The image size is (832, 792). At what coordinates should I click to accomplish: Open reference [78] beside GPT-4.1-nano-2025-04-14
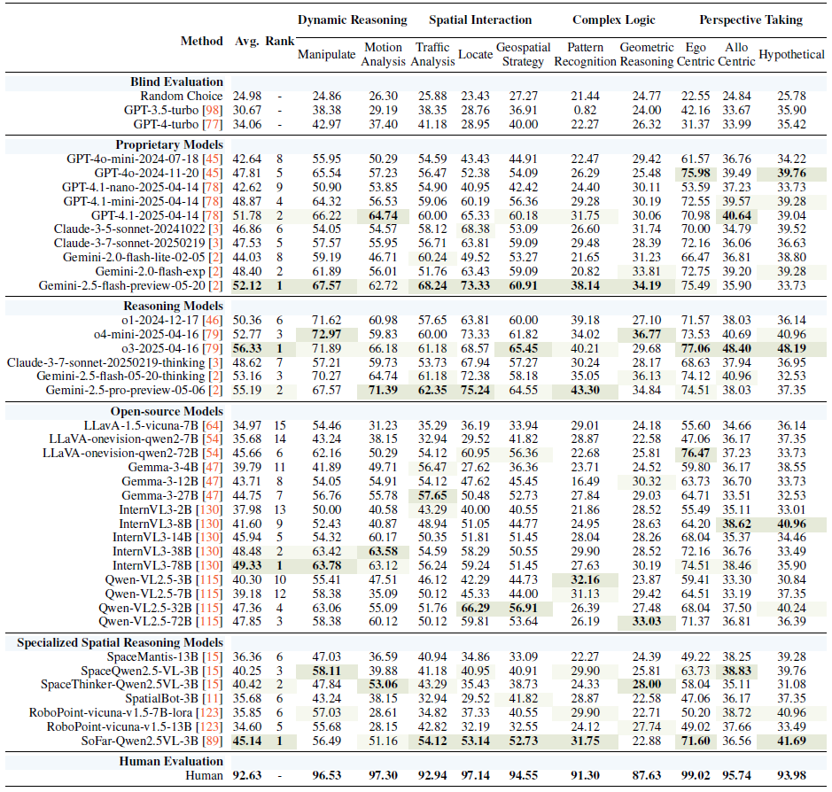click(213, 187)
